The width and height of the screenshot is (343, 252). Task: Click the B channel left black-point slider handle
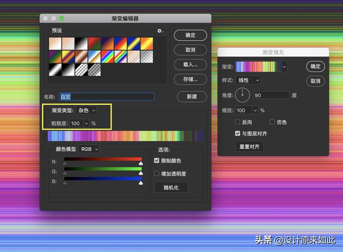(65, 183)
